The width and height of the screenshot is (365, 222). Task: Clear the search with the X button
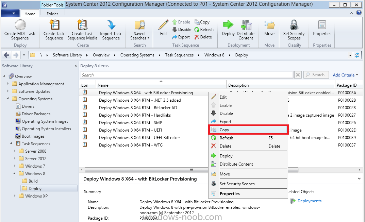298,75
